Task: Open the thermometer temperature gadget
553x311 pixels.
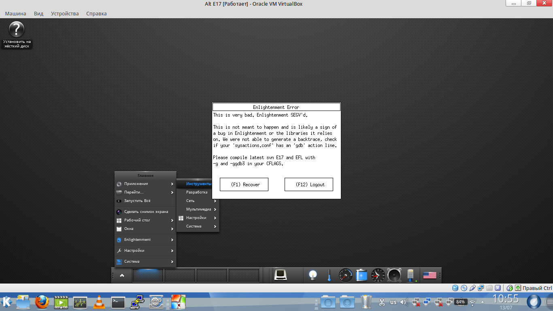Action: click(330, 275)
